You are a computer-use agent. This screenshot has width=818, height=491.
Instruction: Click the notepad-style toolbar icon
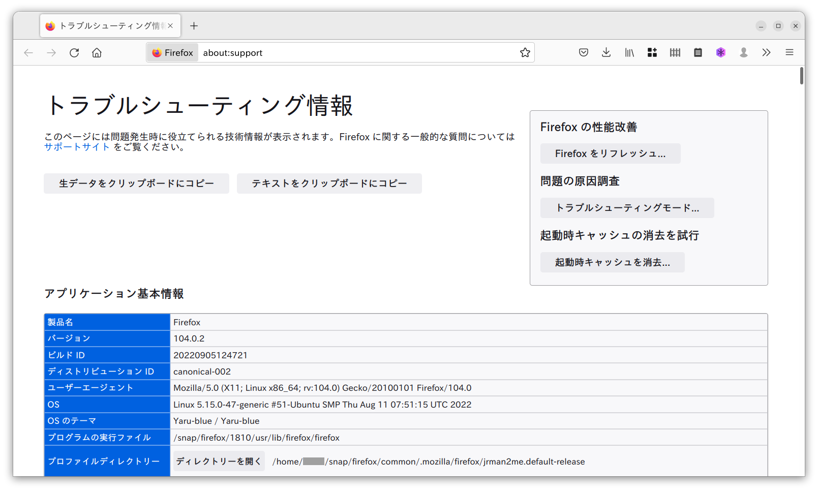pos(698,52)
